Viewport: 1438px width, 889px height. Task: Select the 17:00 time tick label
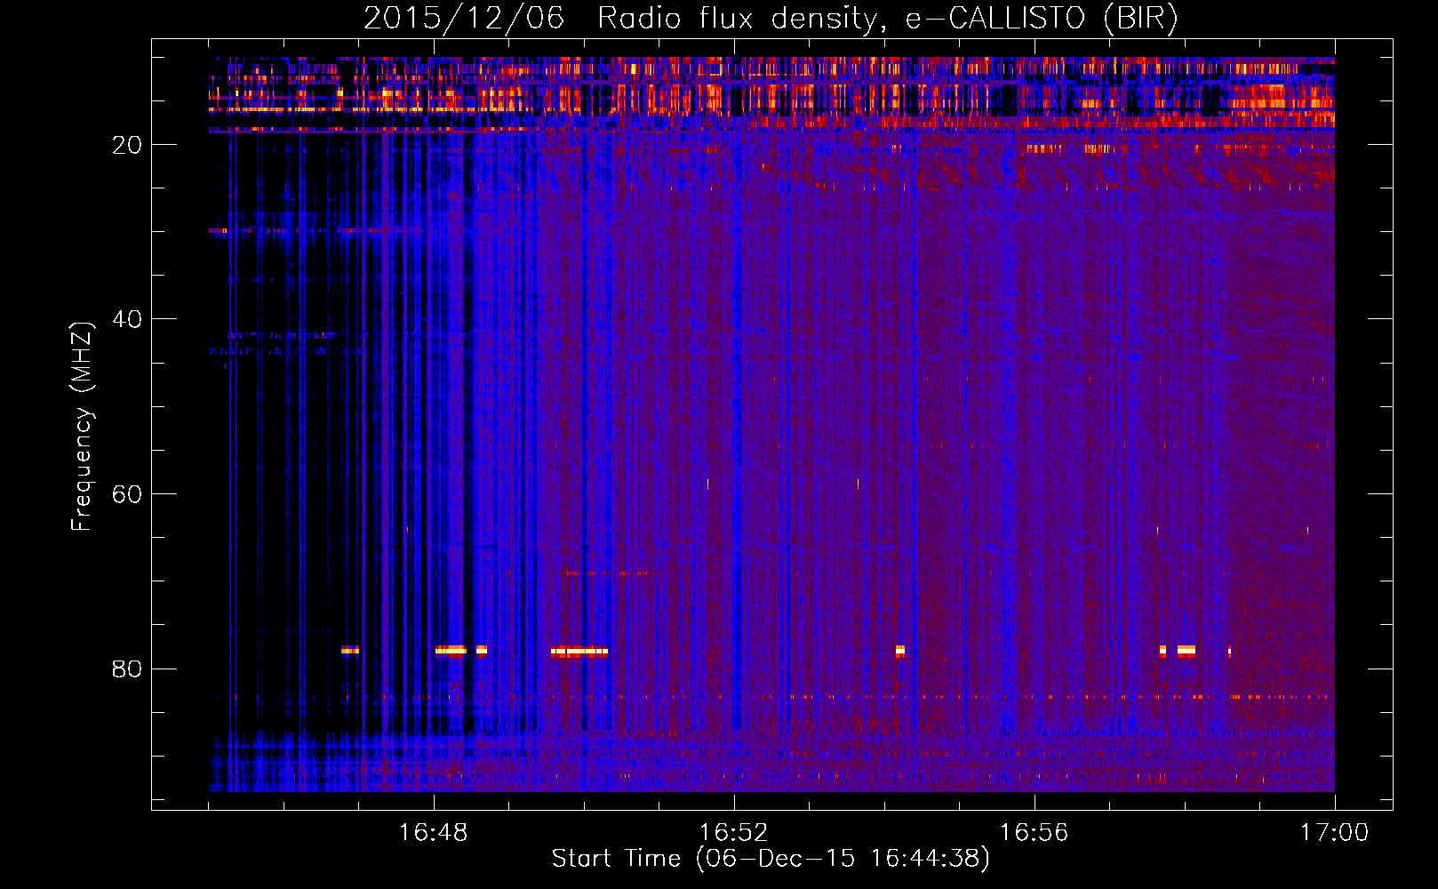point(1333,833)
